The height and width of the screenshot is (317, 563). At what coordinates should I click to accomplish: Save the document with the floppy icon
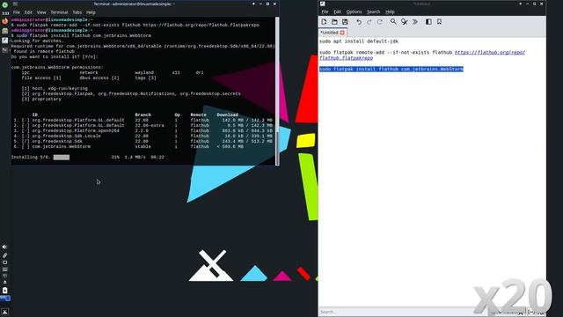[x=345, y=22]
